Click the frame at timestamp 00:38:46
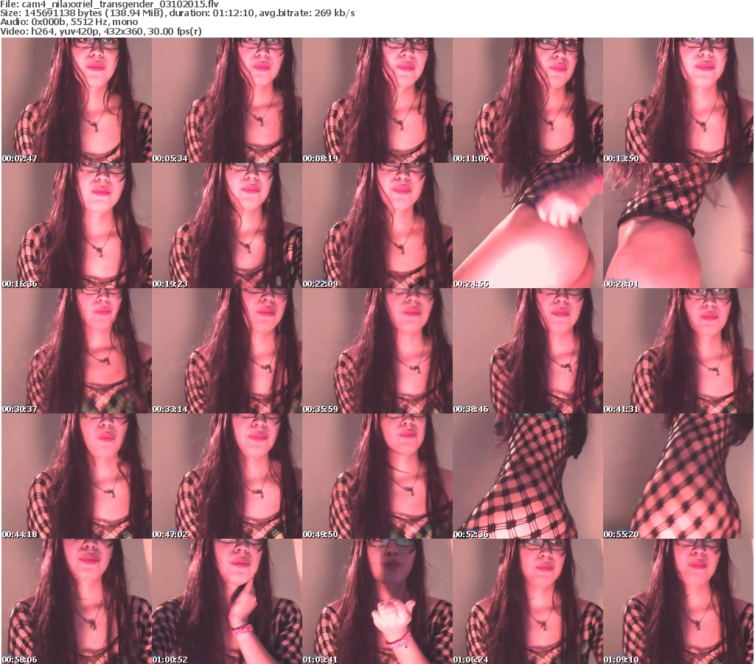Screen dimensions: 755x664 pyautogui.click(x=528, y=351)
